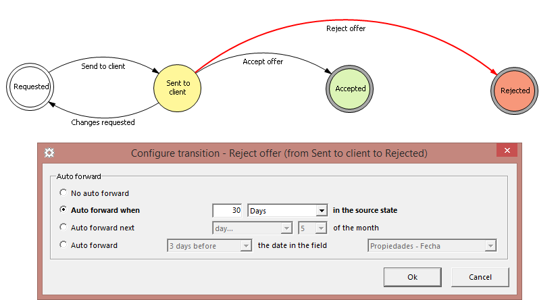Screen dimensions: 560x300
Task: Choose the Auto forward when radio button
Action: tap(63, 210)
